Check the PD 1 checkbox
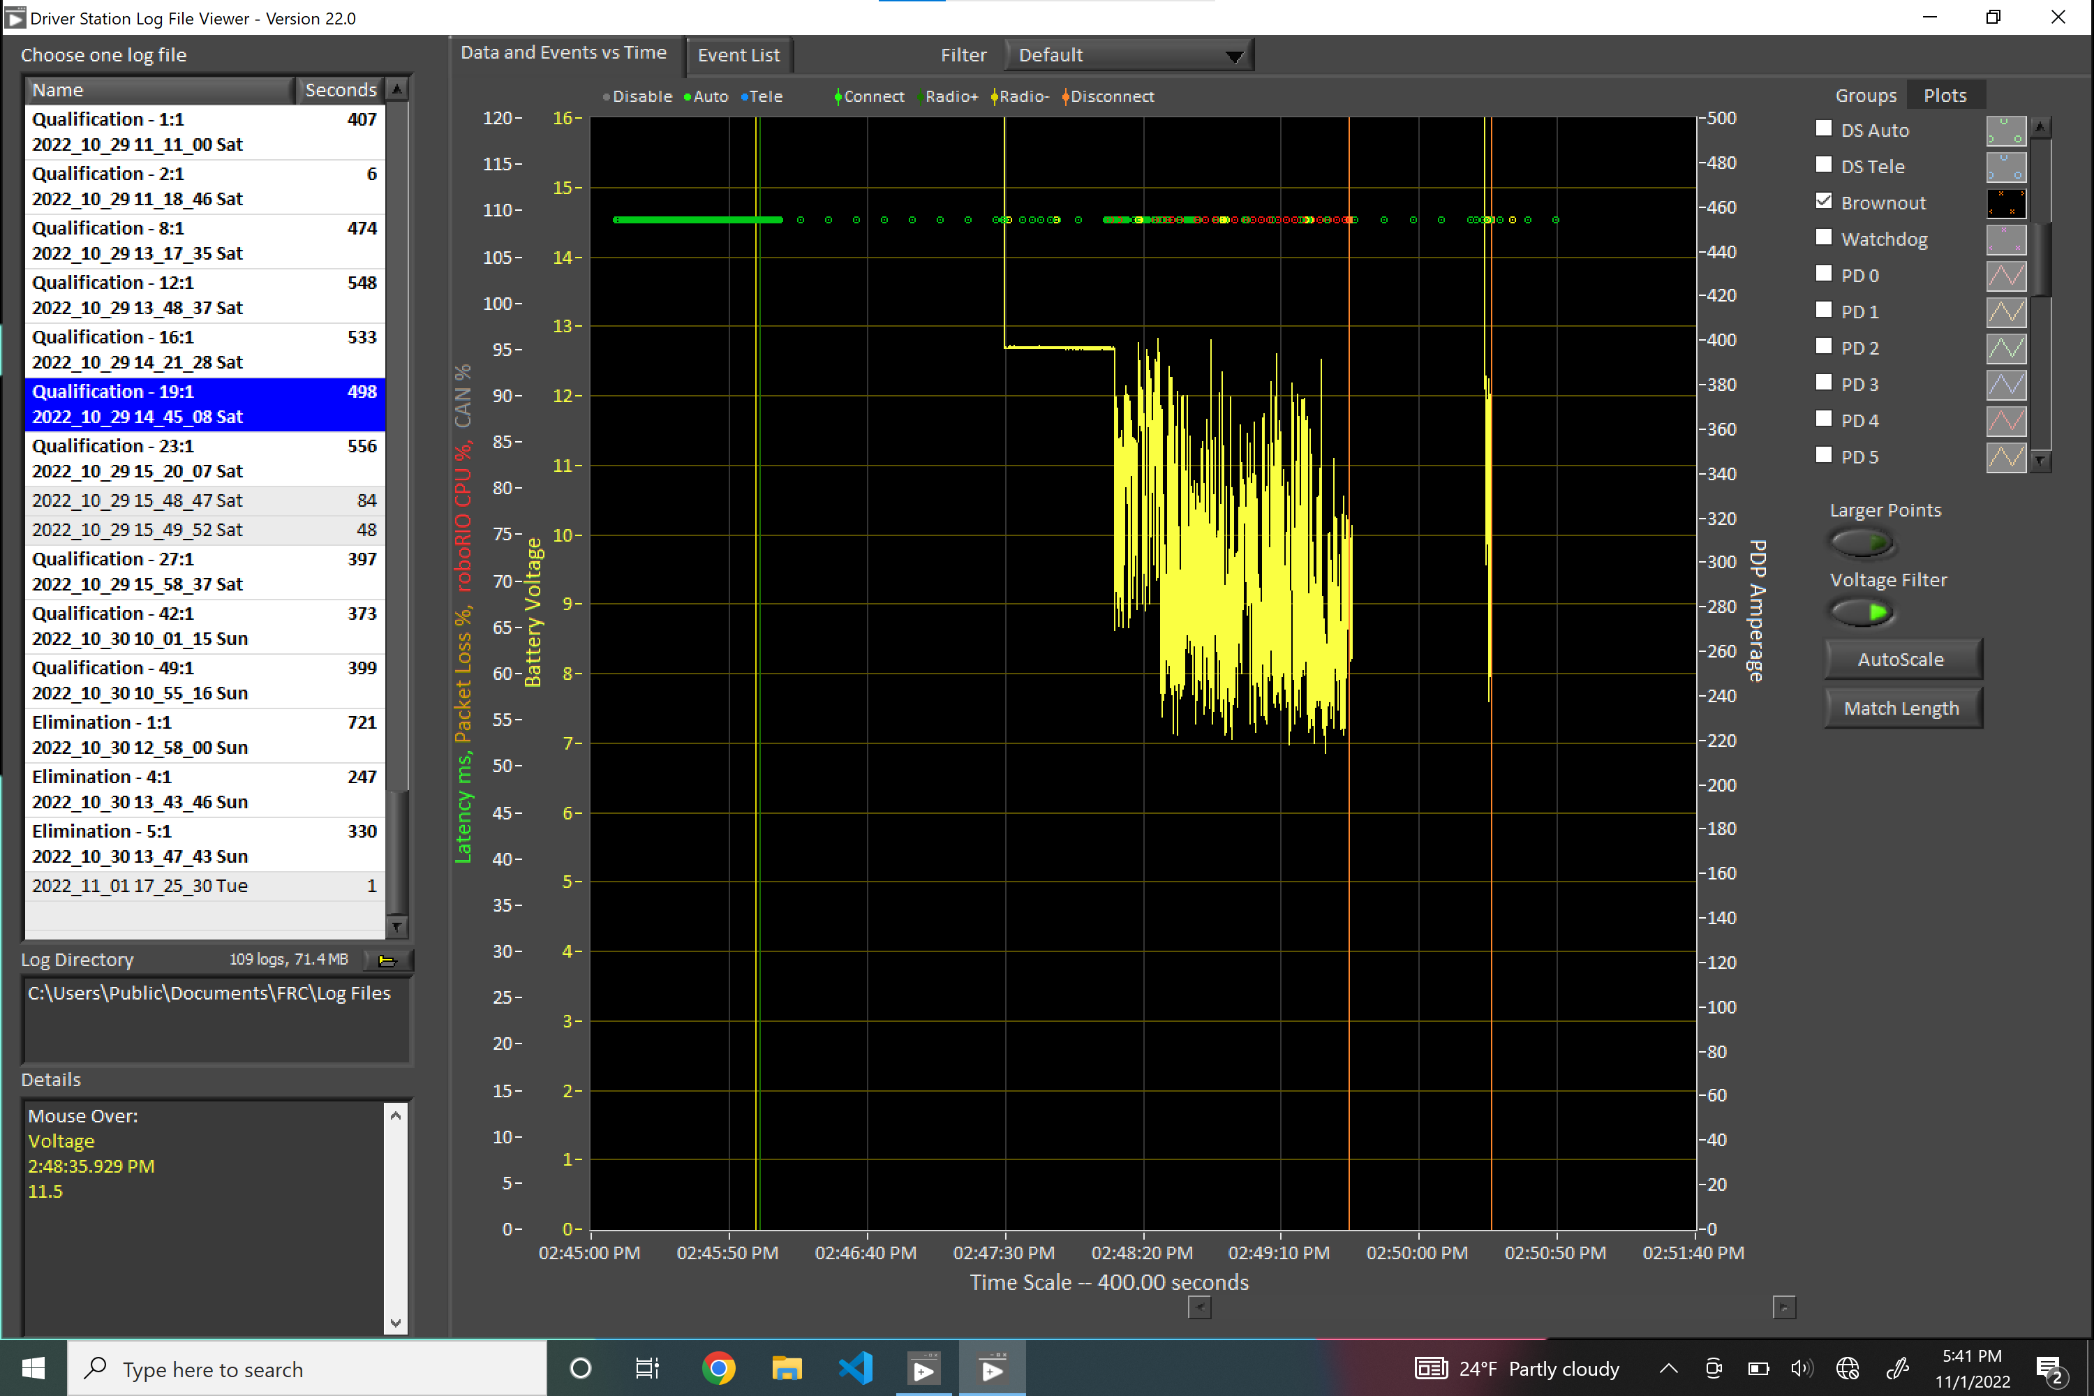 (1823, 310)
